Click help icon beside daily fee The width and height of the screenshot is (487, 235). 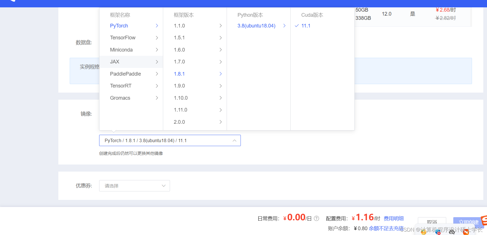click(316, 218)
